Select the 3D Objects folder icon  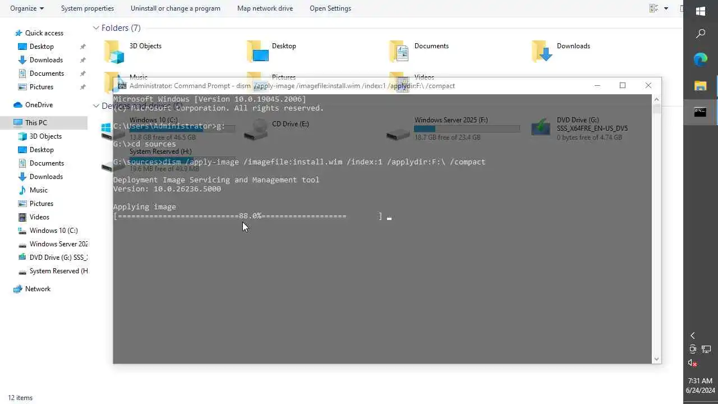pos(114,52)
